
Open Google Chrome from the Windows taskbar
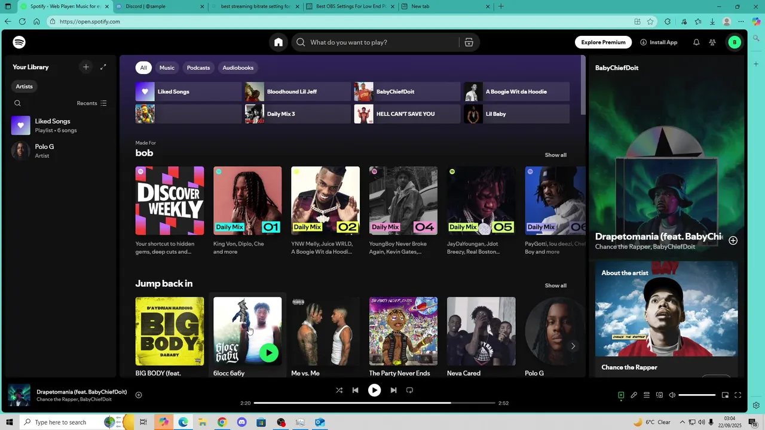click(x=222, y=422)
